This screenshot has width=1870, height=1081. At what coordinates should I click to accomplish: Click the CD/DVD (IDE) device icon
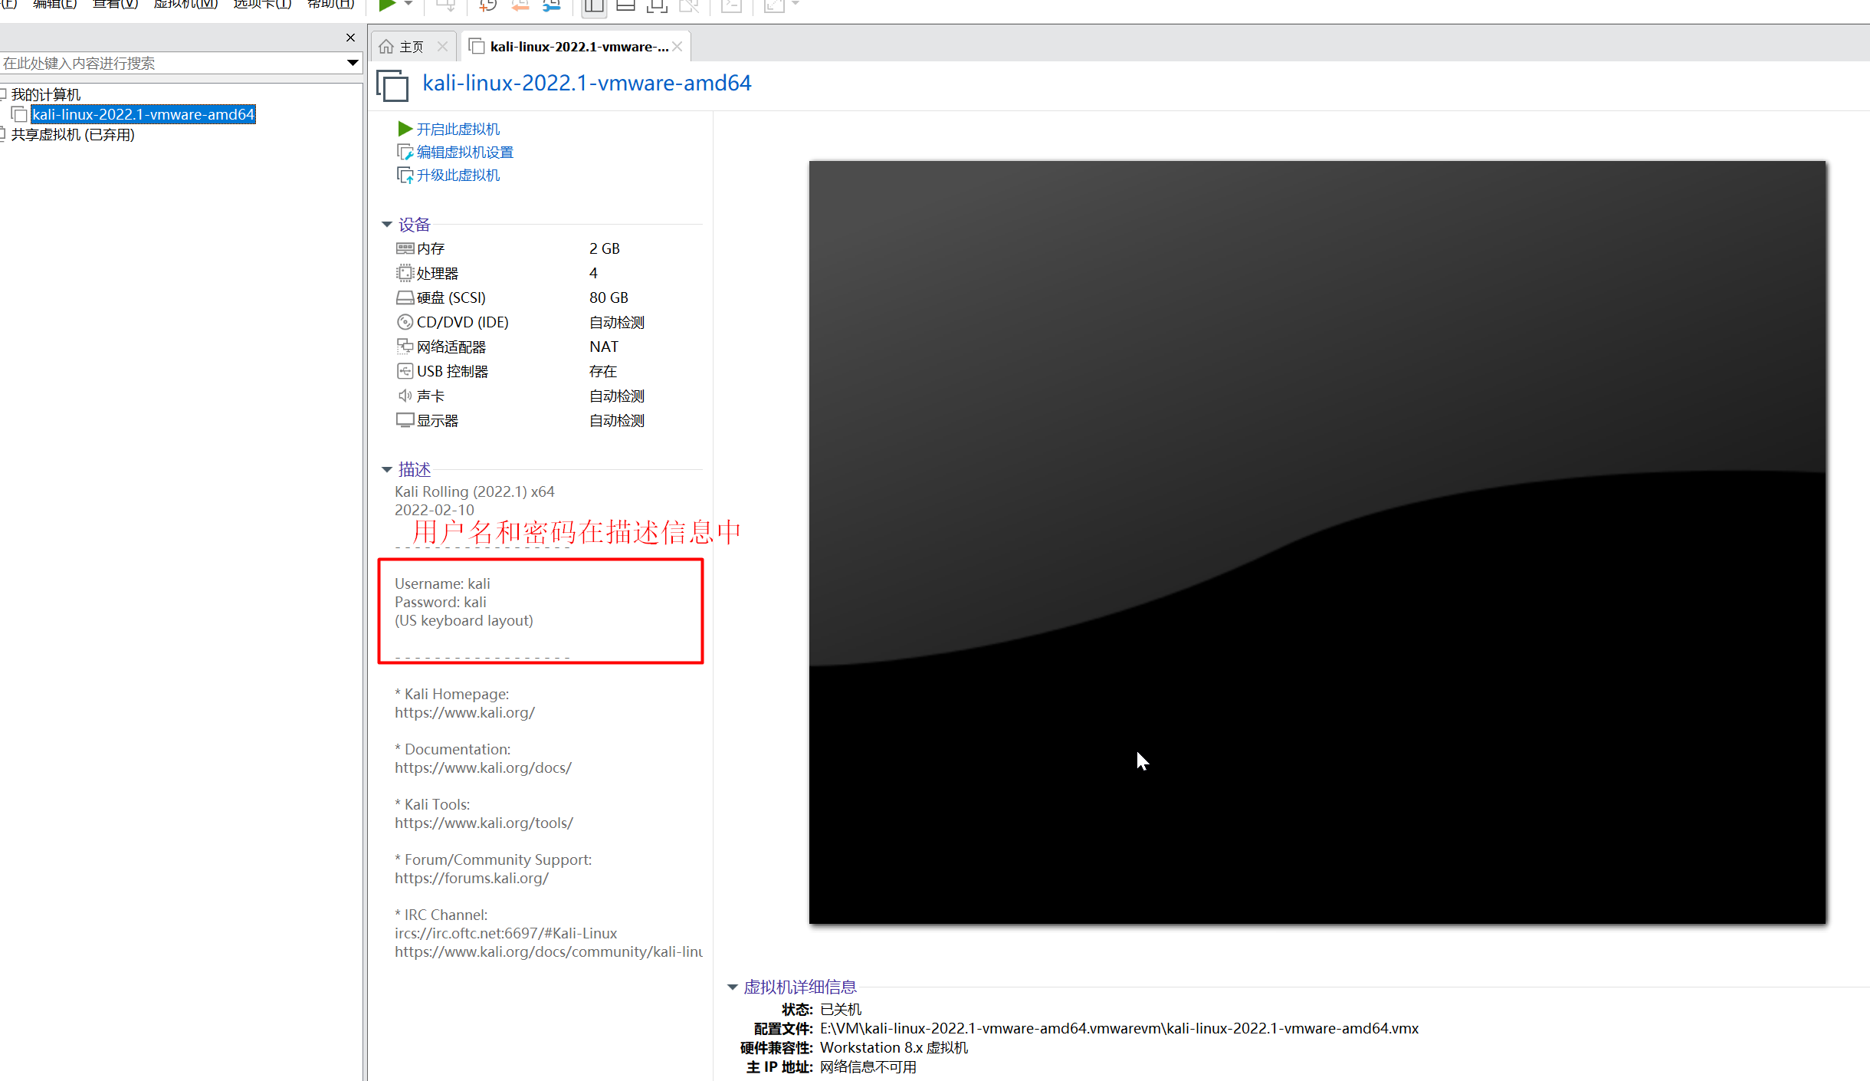[x=405, y=322]
